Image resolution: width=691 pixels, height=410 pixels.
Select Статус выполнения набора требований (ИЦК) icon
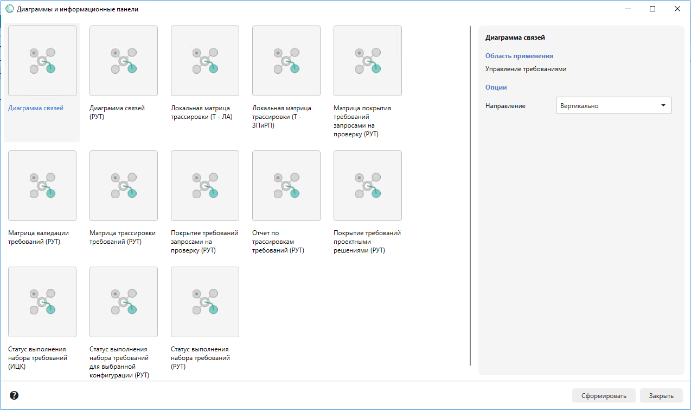42,302
